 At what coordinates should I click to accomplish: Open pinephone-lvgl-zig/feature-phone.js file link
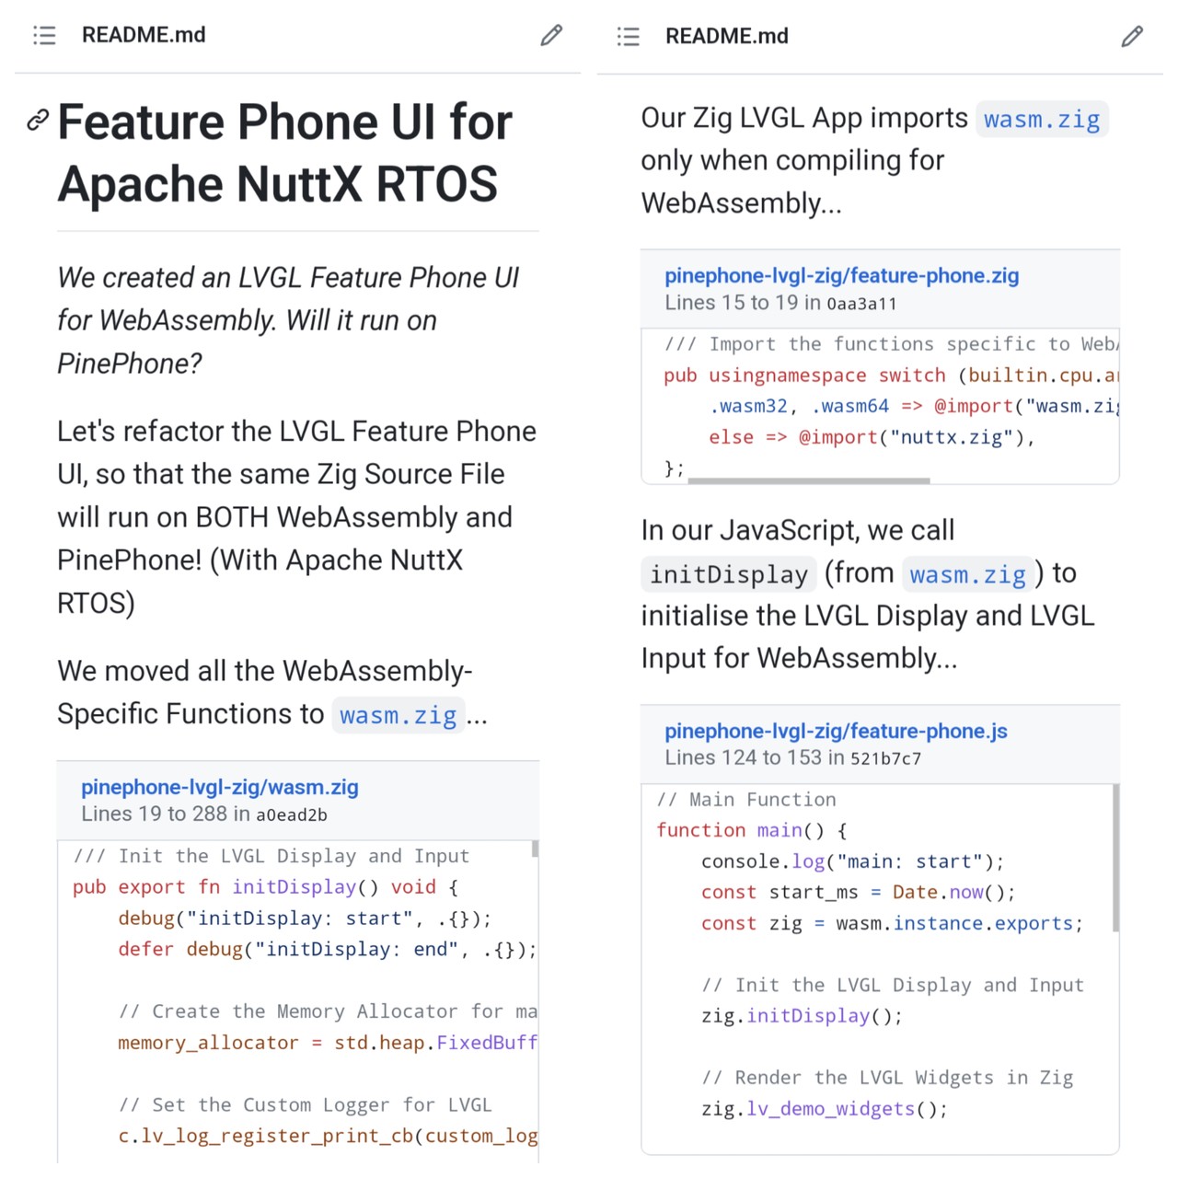836,731
